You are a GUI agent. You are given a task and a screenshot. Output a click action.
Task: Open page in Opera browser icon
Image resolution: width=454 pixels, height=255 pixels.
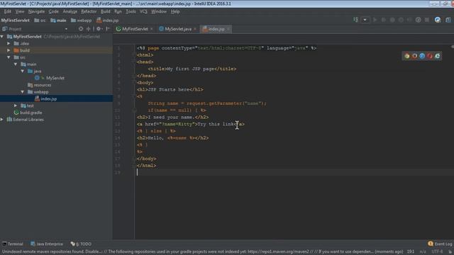[x=430, y=56]
